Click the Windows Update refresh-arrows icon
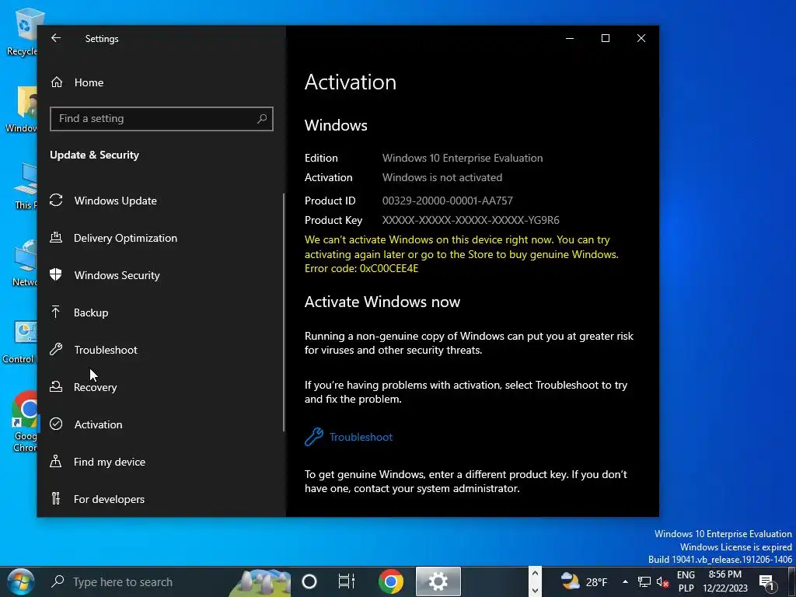The width and height of the screenshot is (796, 597). coord(56,200)
